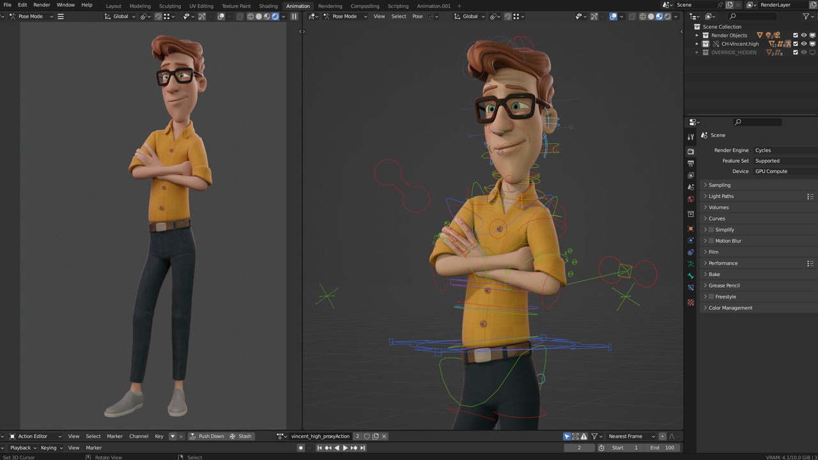Open the Pose menu in viewport header
Screen dimensions: 818x460
point(417,17)
